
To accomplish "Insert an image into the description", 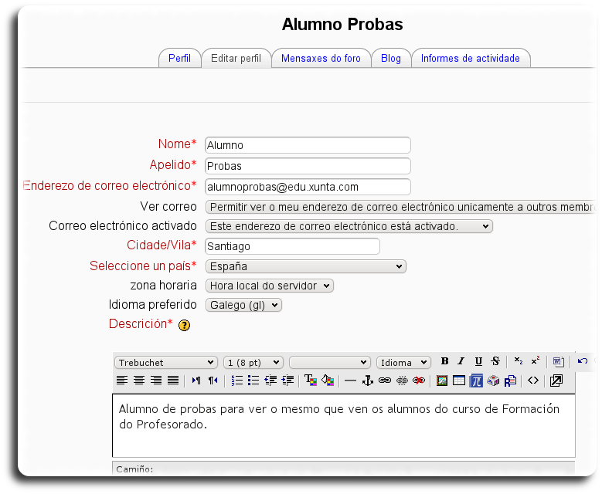I will pos(442,381).
